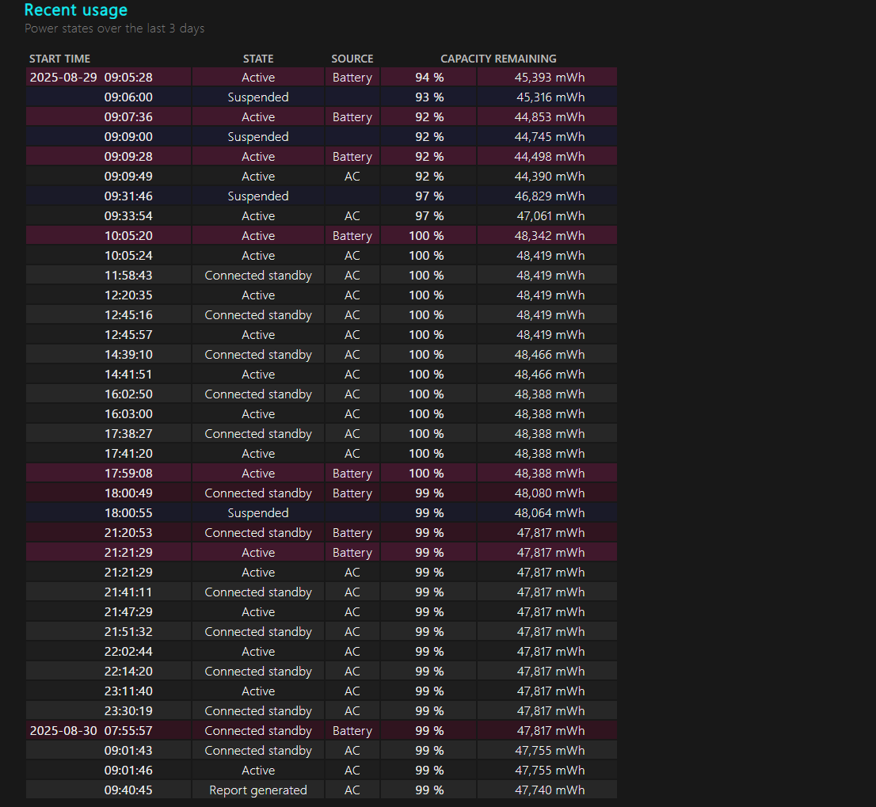Click the 09:06:00 start time
This screenshot has height=807, width=876.
128,97
